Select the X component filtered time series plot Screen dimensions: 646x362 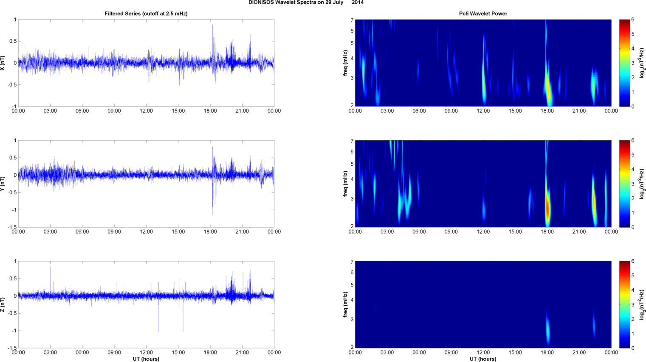click(x=146, y=63)
